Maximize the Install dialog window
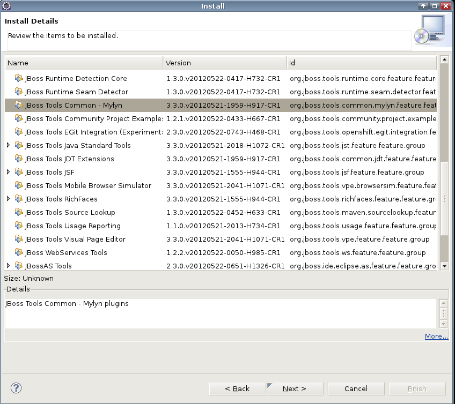 [x=435, y=6]
